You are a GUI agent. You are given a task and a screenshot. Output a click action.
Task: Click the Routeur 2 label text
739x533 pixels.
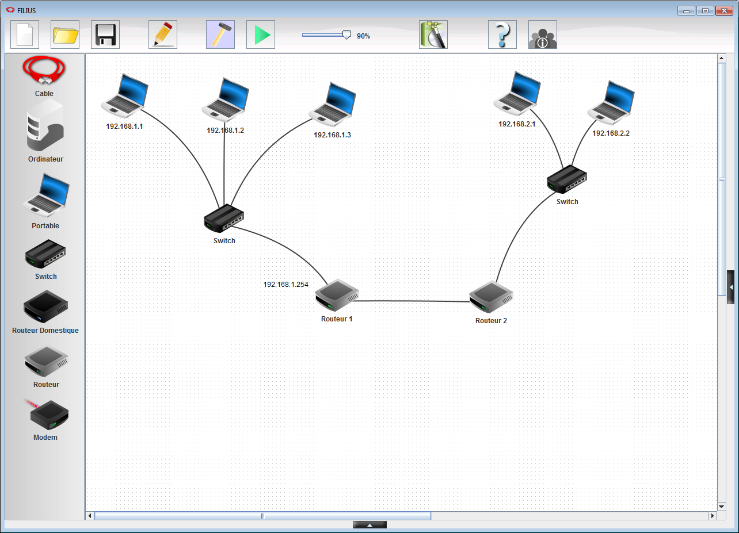pyautogui.click(x=491, y=321)
